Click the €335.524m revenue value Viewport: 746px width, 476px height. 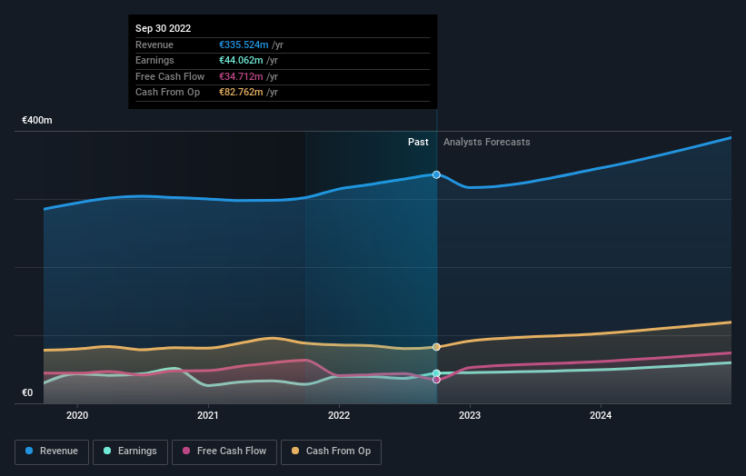[x=244, y=45]
